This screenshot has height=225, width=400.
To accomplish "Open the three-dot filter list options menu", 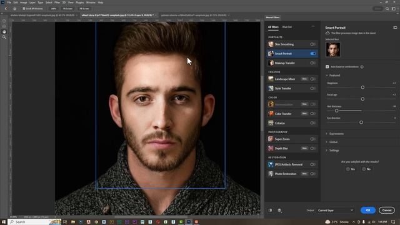I will tap(313, 26).
